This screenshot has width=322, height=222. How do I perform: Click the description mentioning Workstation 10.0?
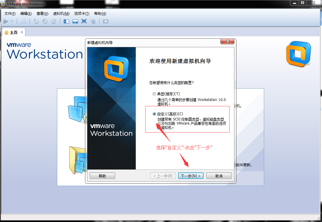(191, 102)
